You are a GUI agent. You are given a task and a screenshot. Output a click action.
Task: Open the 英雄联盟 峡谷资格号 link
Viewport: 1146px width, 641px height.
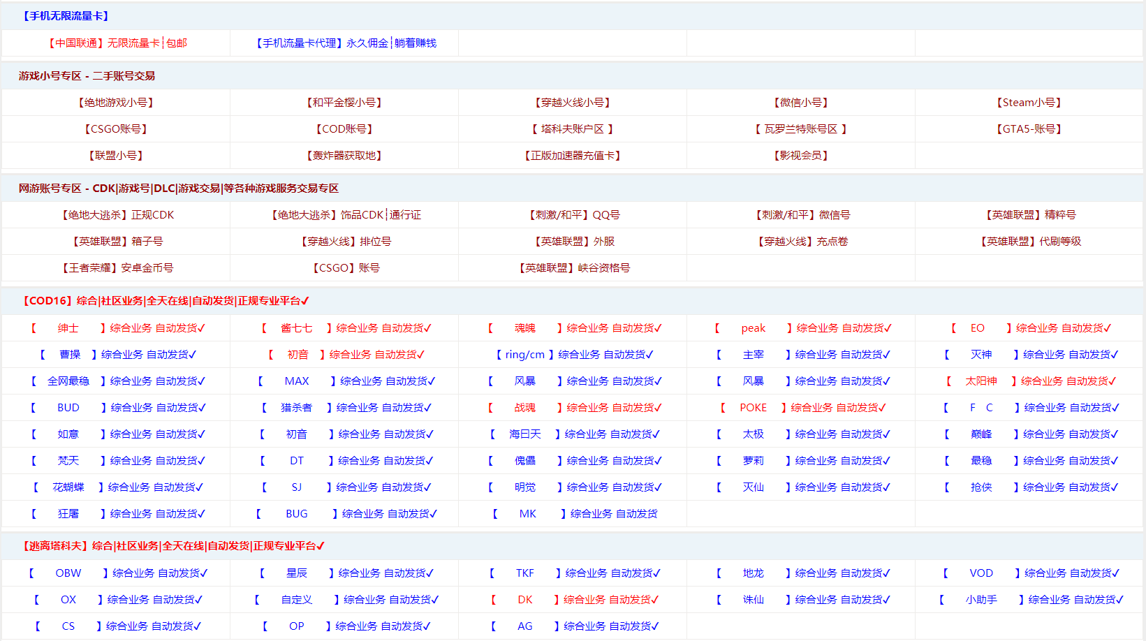573,267
